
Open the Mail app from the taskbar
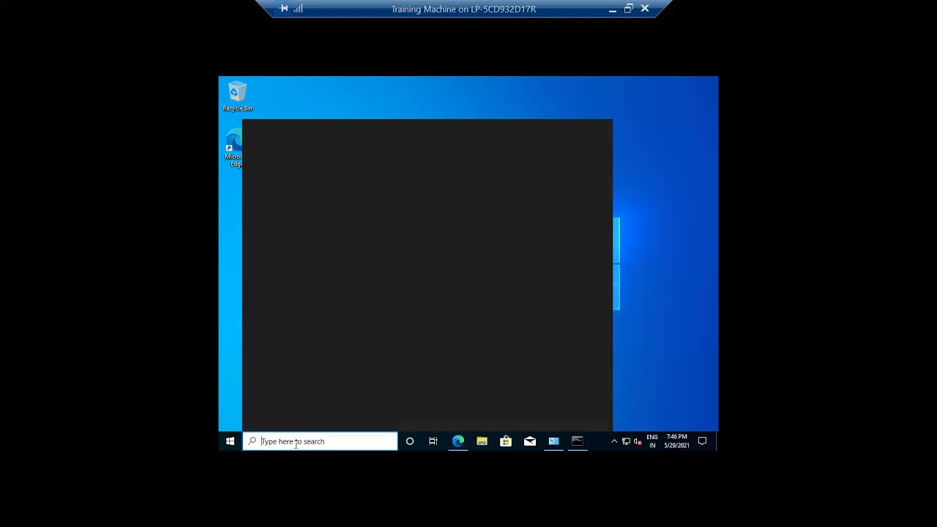click(x=529, y=441)
